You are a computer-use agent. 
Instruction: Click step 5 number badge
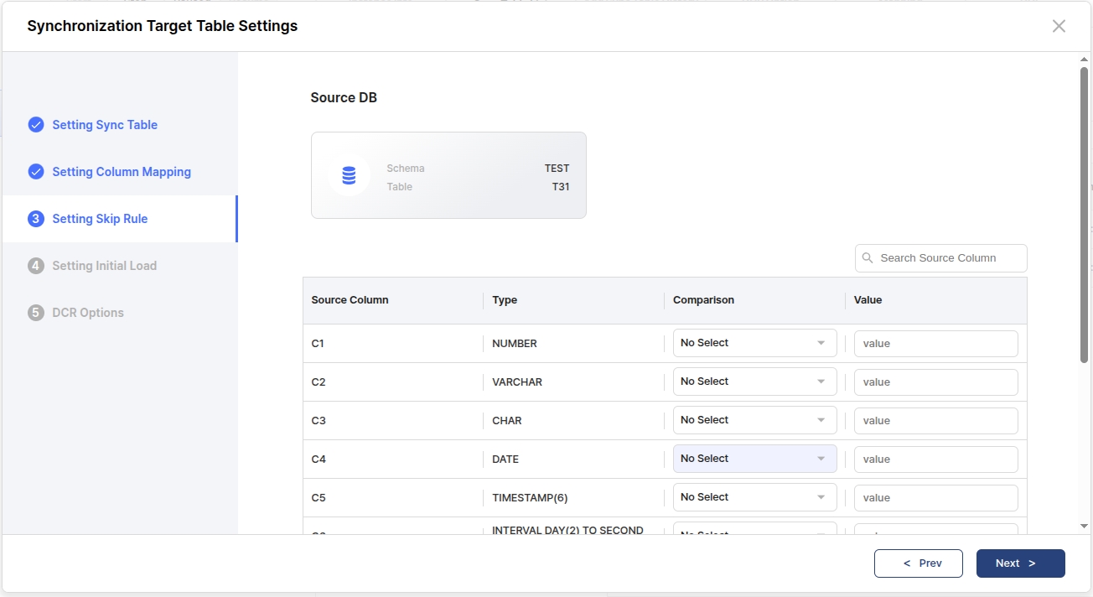[x=36, y=313]
